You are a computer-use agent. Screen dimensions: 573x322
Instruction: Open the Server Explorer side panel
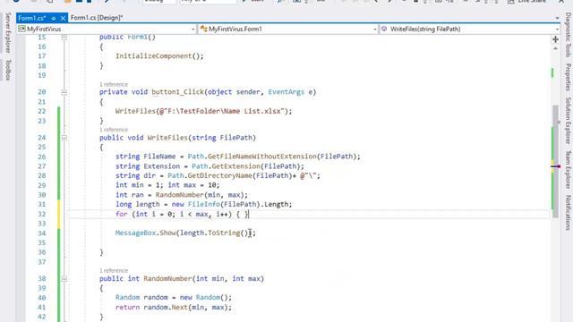click(x=8, y=33)
